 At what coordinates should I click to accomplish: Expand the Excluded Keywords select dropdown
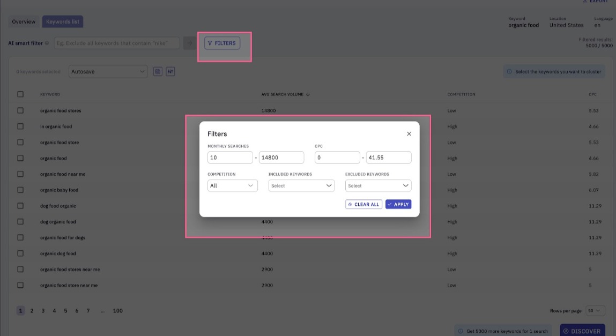(x=378, y=185)
